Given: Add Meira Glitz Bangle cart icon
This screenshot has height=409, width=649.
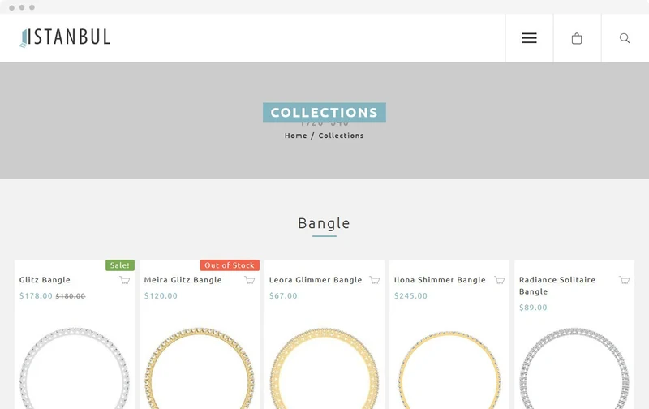Looking at the screenshot, I should point(250,280).
